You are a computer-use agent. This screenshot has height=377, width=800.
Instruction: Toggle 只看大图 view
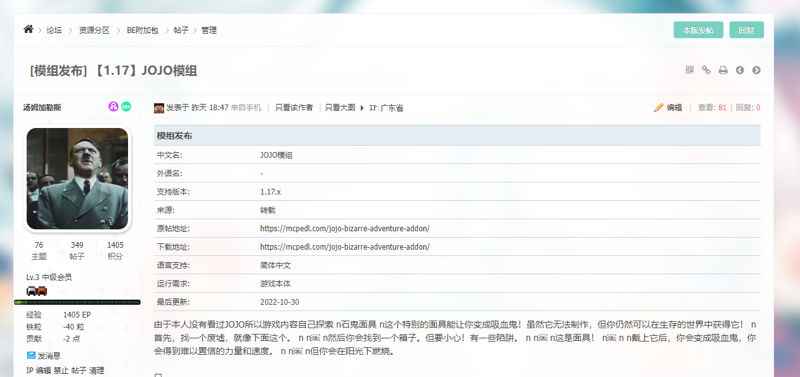[x=340, y=108]
